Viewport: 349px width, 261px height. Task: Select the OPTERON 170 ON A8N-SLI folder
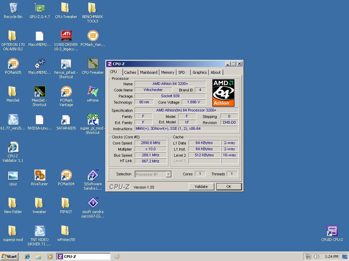[x=13, y=36]
